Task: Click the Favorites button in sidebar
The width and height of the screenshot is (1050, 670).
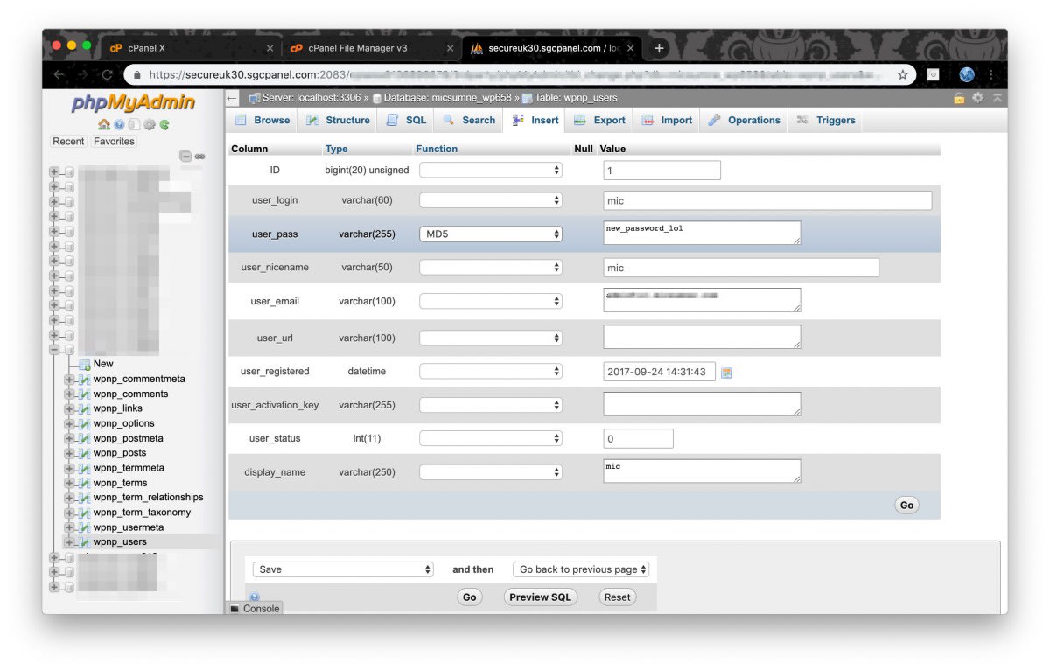Action: pos(114,142)
